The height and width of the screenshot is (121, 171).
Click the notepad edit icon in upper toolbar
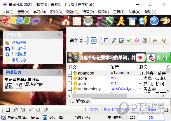click(x=122, y=40)
